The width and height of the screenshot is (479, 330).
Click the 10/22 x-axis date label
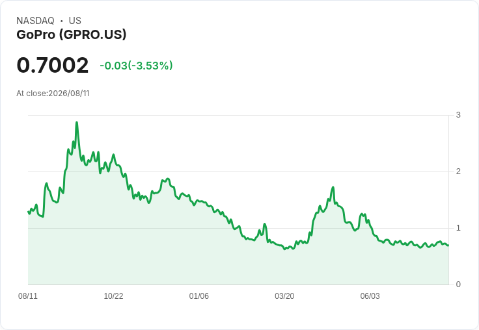tap(113, 296)
